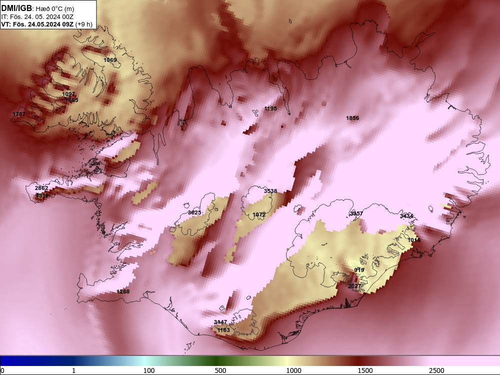Screen dimensions: 500x375
Task: Click the '1500' tick label on the colour scale
Action: [365, 370]
